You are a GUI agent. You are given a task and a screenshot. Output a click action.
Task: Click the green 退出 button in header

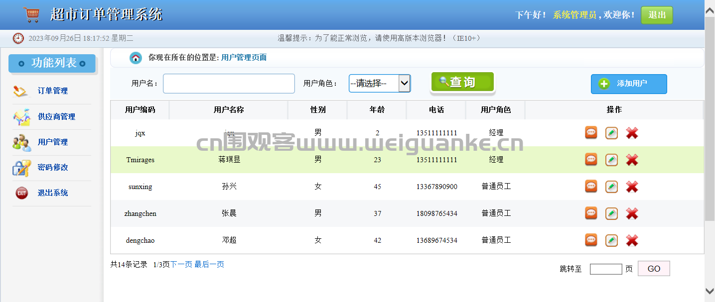click(x=657, y=15)
